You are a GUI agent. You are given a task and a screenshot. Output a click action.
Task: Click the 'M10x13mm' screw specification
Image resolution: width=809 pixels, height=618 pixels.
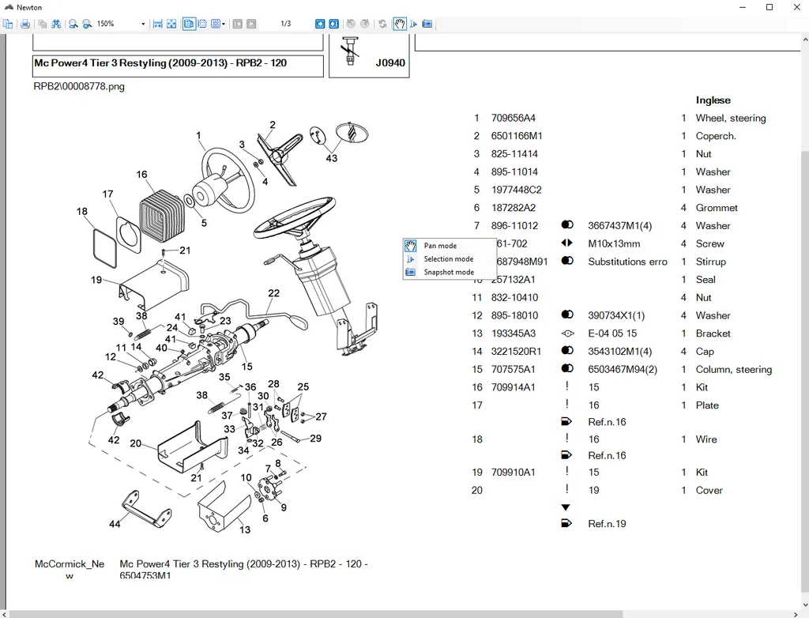613,243
